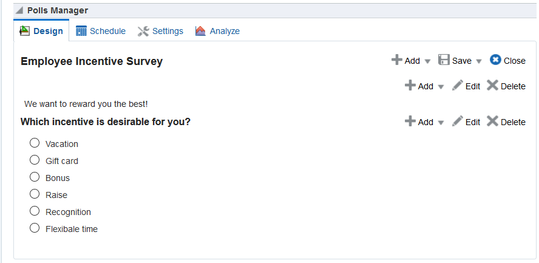
Task: Click the Settings wrench icon
Action: (x=143, y=31)
